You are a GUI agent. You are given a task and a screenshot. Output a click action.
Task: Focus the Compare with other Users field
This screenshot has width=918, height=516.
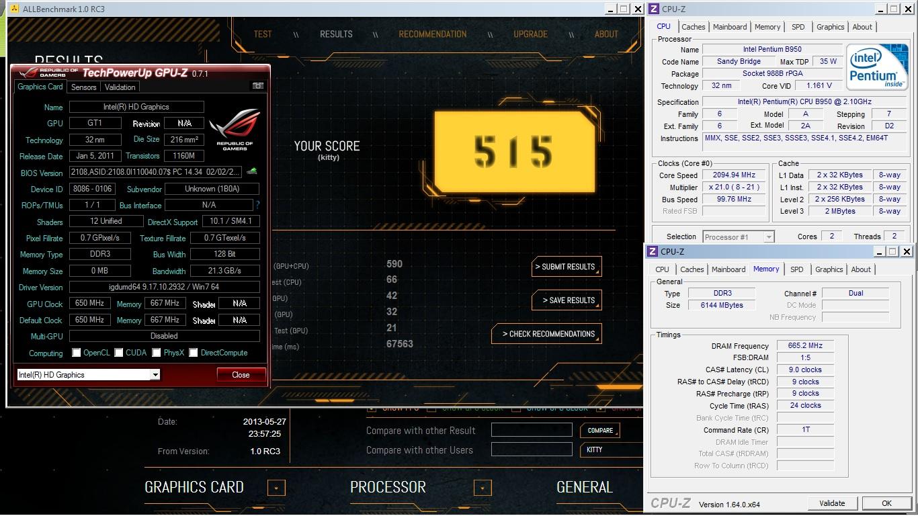click(532, 449)
